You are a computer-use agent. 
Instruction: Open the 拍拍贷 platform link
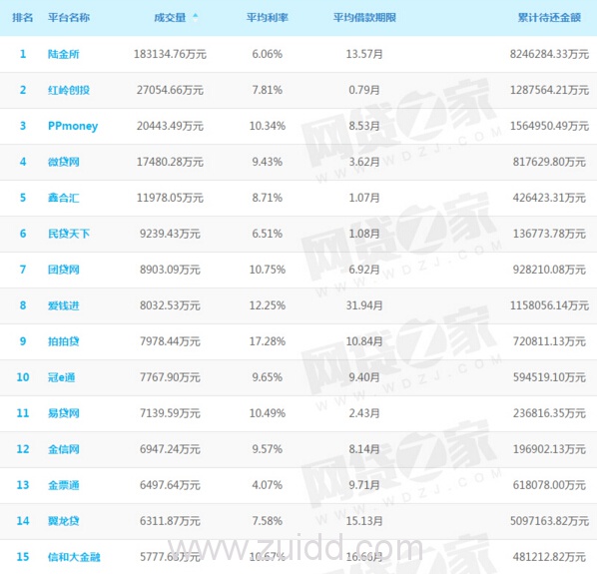[64, 341]
